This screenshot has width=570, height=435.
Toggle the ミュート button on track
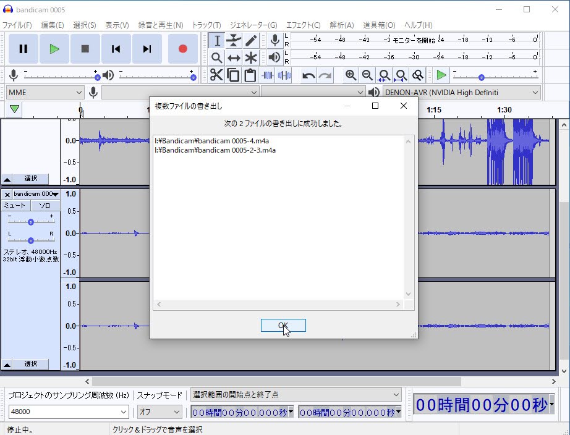pyautogui.click(x=15, y=205)
